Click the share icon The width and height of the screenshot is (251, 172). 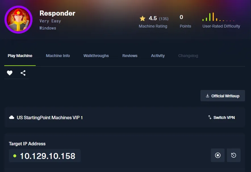point(23,73)
